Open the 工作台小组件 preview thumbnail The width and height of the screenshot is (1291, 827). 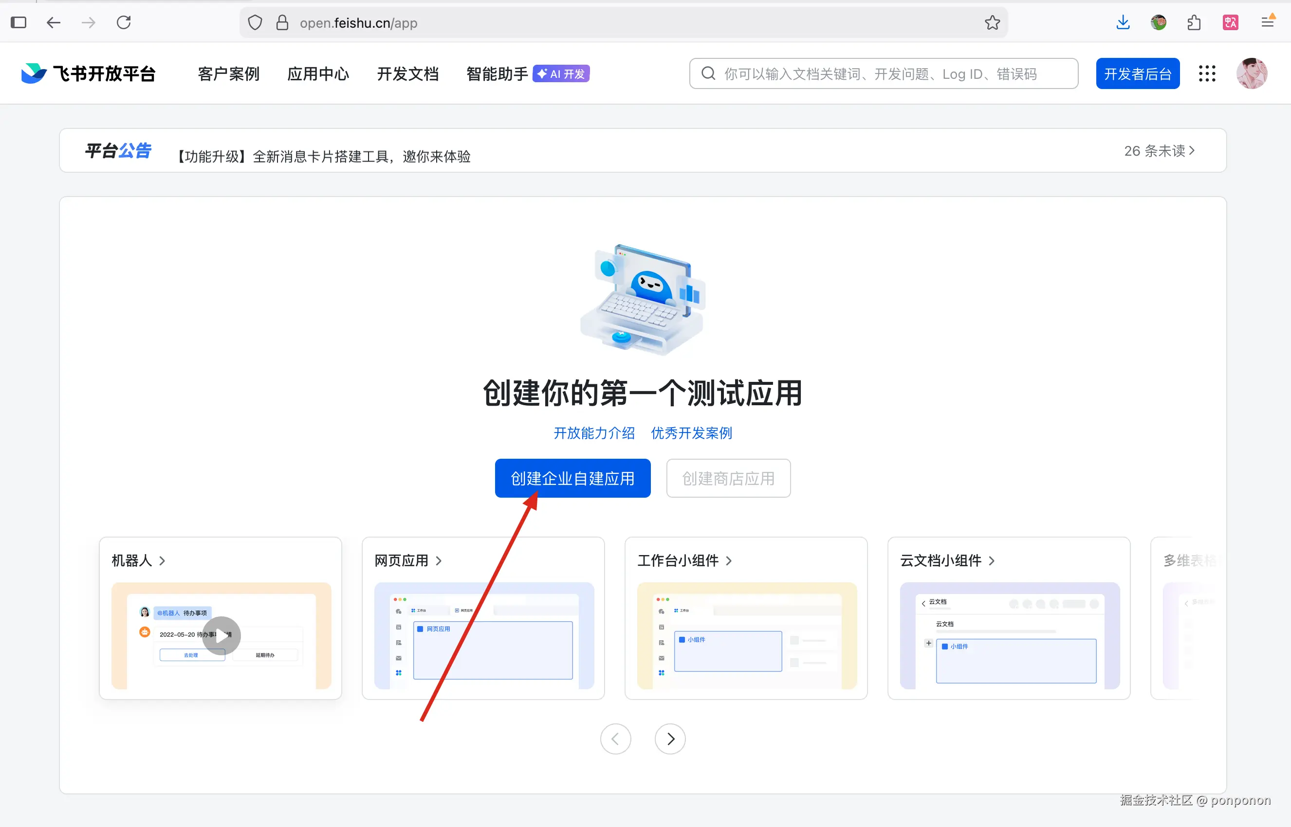[747, 636]
